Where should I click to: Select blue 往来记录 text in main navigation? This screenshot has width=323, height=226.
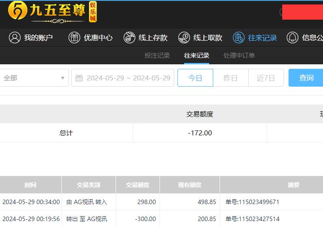coord(263,38)
